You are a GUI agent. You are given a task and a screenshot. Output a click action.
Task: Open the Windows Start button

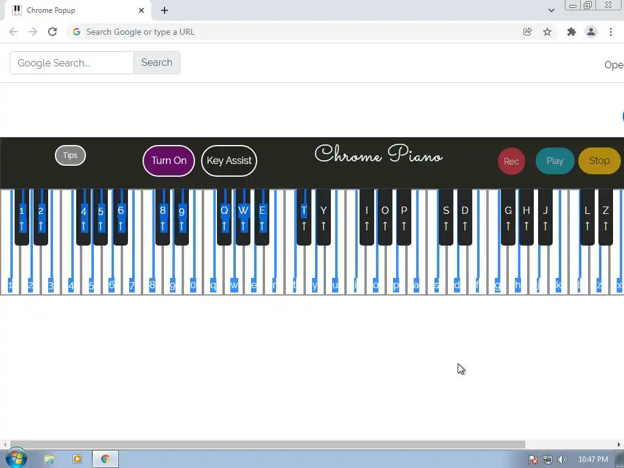pyautogui.click(x=16, y=459)
